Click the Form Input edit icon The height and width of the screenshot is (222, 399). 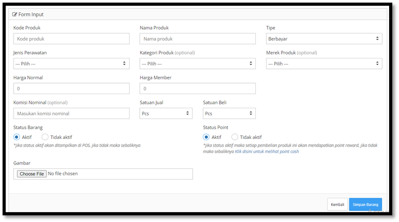15,14
